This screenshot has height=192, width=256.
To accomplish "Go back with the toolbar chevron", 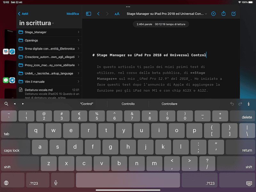I will (99, 14).
